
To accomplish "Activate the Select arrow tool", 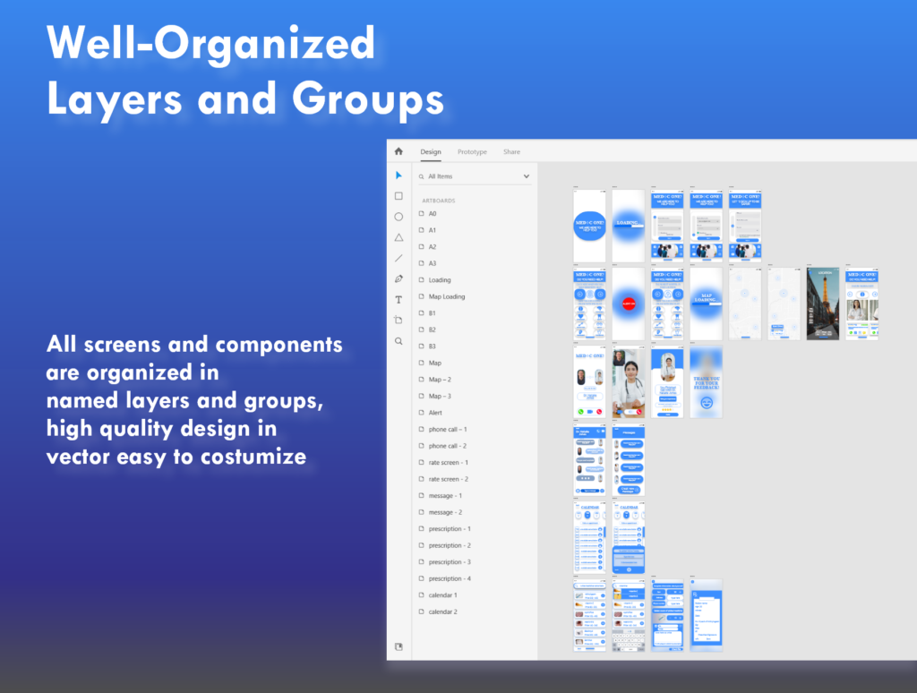I will 399,175.
